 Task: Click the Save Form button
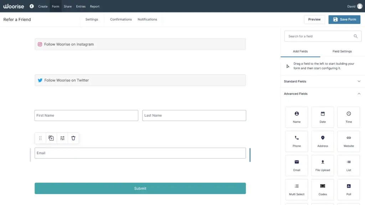click(344, 20)
